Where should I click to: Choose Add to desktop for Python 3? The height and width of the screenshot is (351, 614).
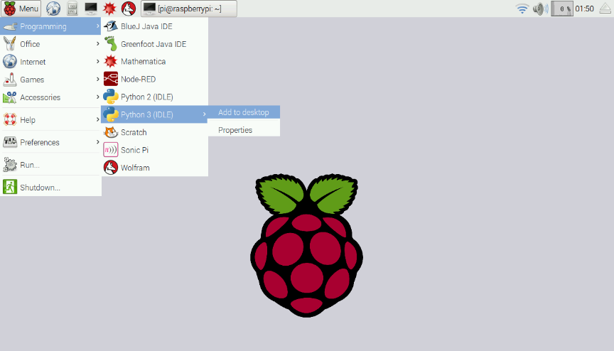(x=244, y=112)
